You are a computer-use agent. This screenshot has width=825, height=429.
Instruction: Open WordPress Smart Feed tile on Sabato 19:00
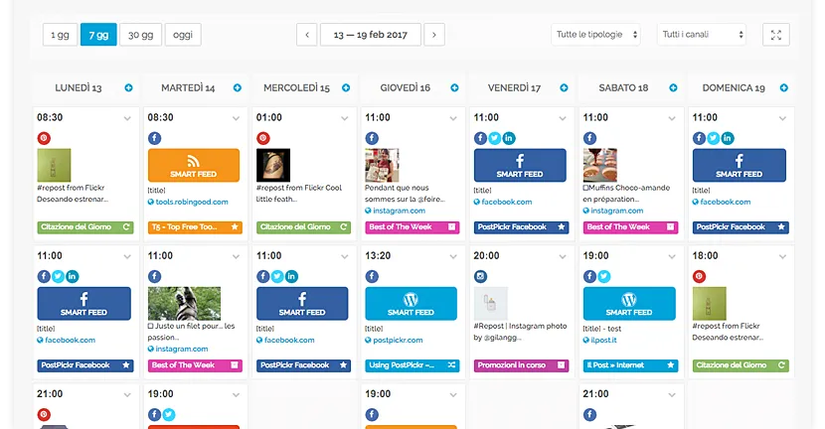[x=629, y=303]
